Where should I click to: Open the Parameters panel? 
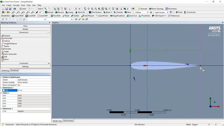click(171, 9)
